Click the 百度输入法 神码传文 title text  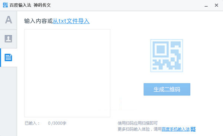[x=30, y=5]
